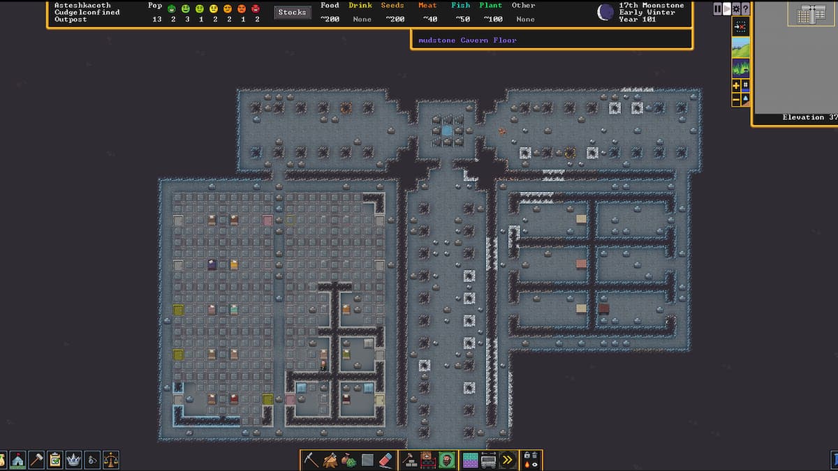Open the nobles crown panel
The image size is (838, 471).
(x=73, y=460)
